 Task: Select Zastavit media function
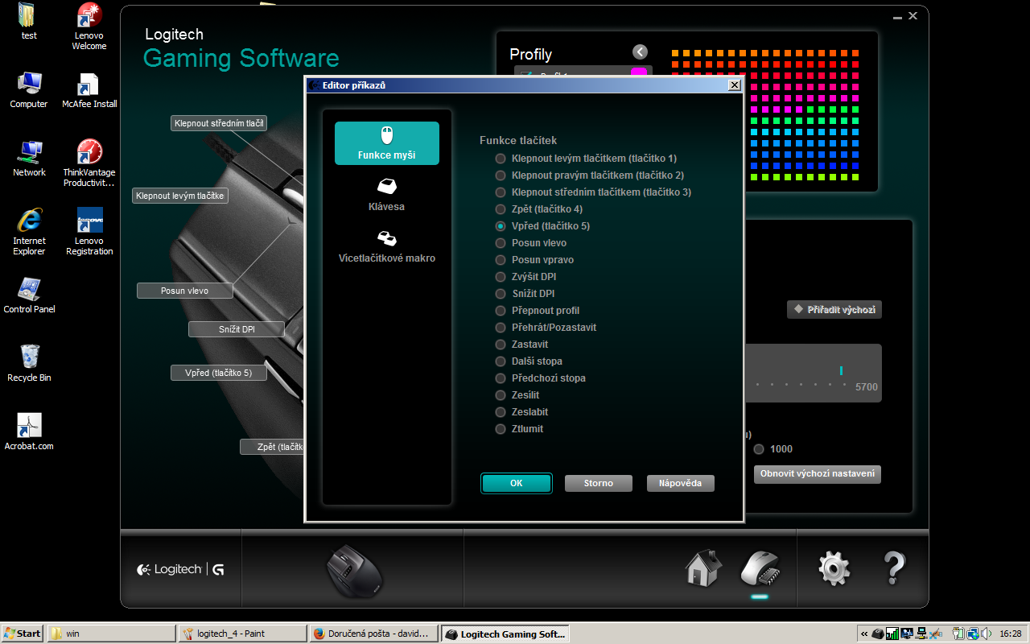pyautogui.click(x=522, y=345)
